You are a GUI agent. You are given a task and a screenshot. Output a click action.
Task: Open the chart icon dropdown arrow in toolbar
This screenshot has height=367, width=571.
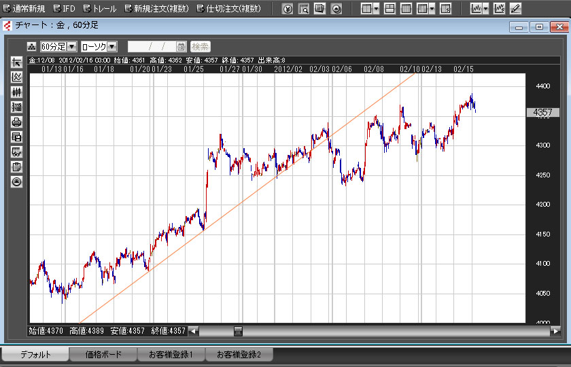tap(485, 9)
